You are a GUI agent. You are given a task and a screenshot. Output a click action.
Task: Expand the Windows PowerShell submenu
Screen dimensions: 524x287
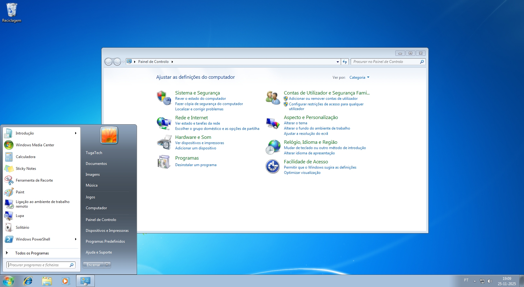click(x=75, y=239)
